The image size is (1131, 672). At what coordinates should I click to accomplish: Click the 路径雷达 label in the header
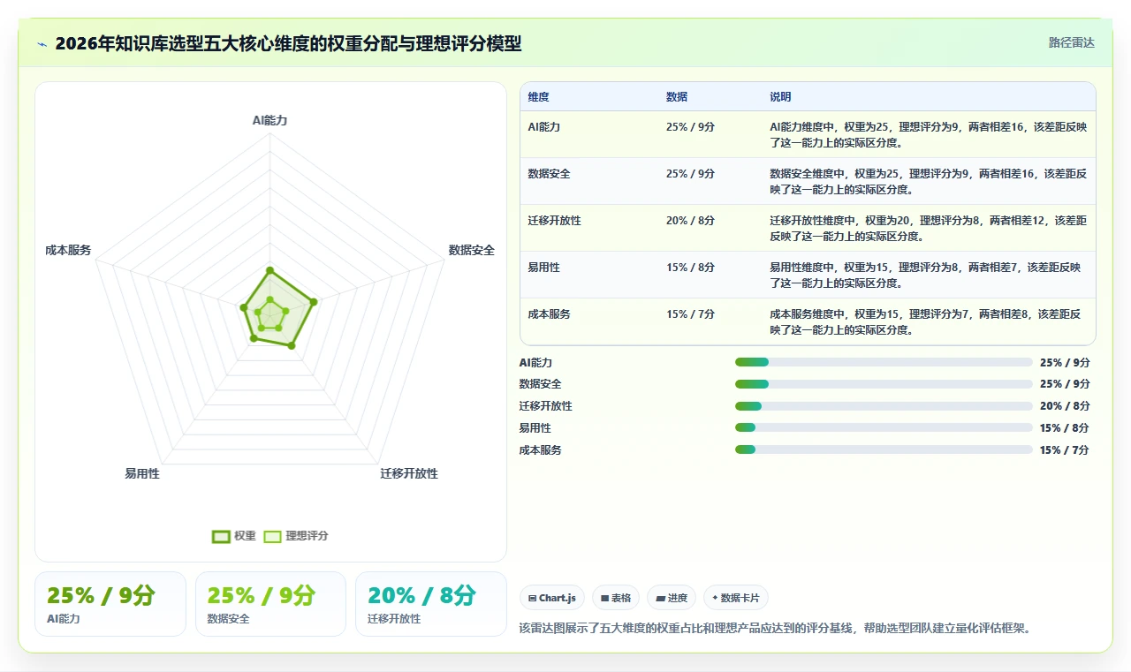pos(1071,42)
